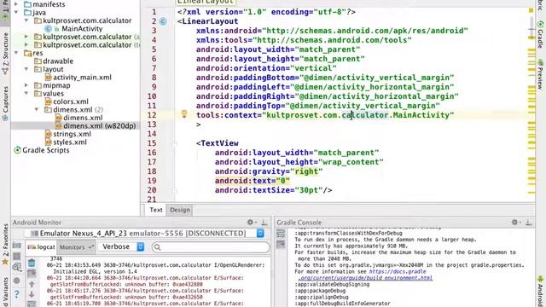Screen dimensions: 546x307
Task: Expand the manifests folder
Action: [16, 4]
